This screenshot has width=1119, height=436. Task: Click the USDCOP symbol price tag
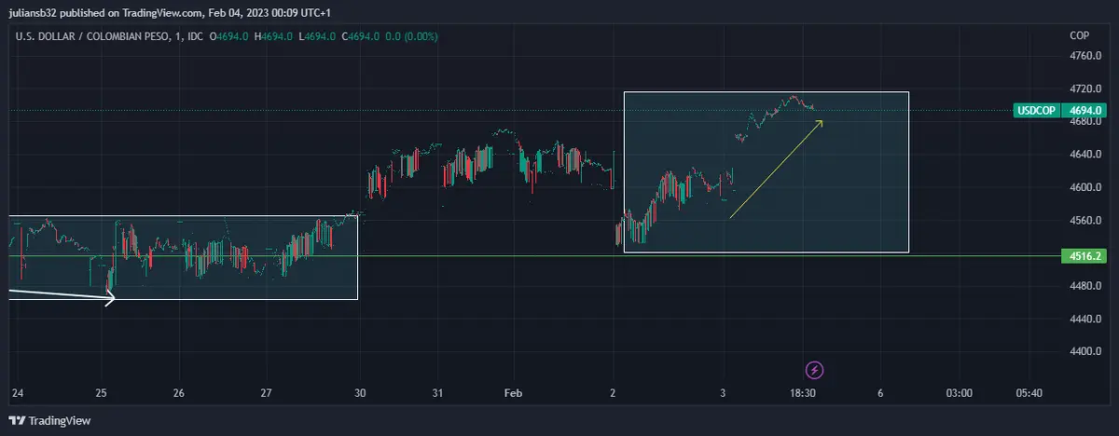[1036, 111]
